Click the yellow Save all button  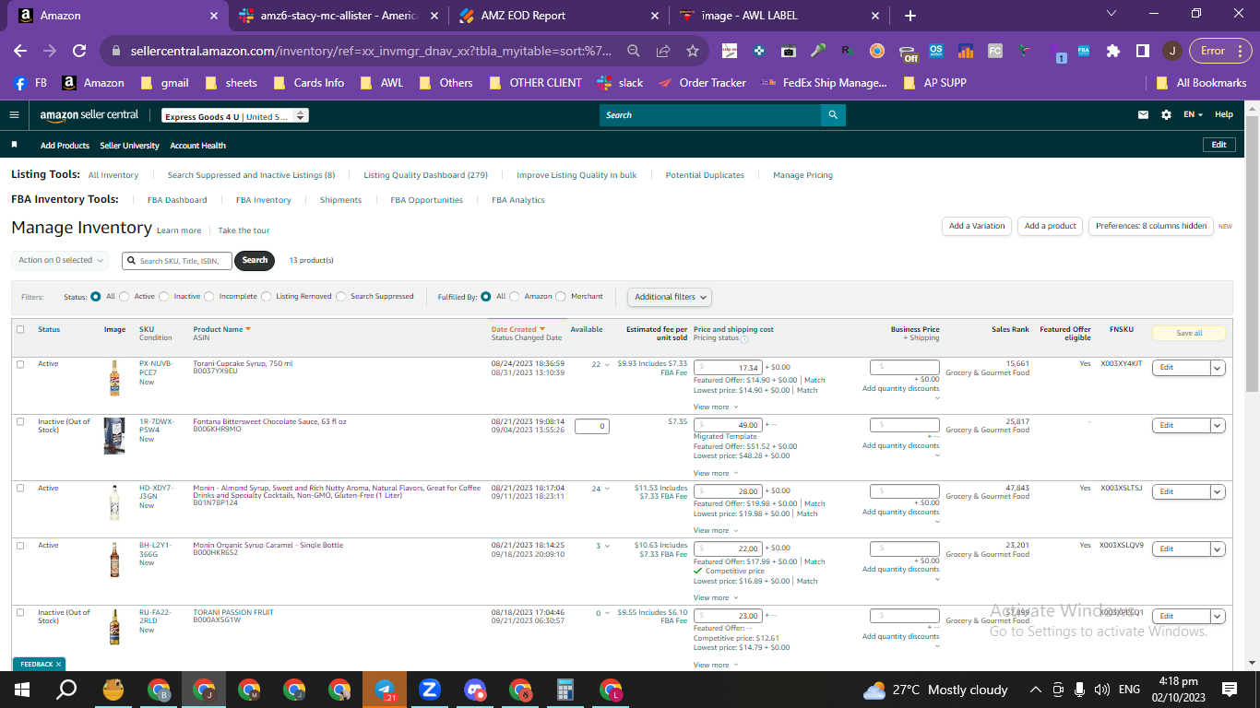coord(1189,333)
